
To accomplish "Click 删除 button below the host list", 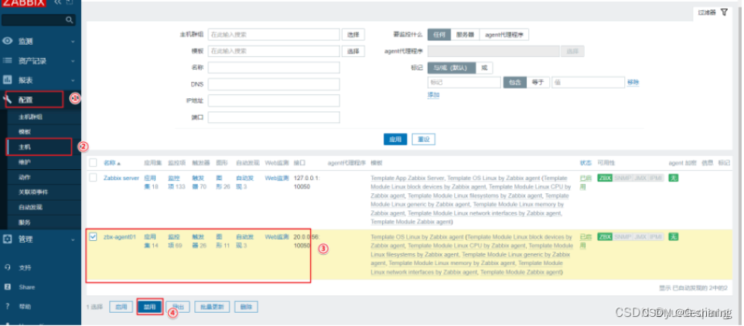I will point(246,307).
